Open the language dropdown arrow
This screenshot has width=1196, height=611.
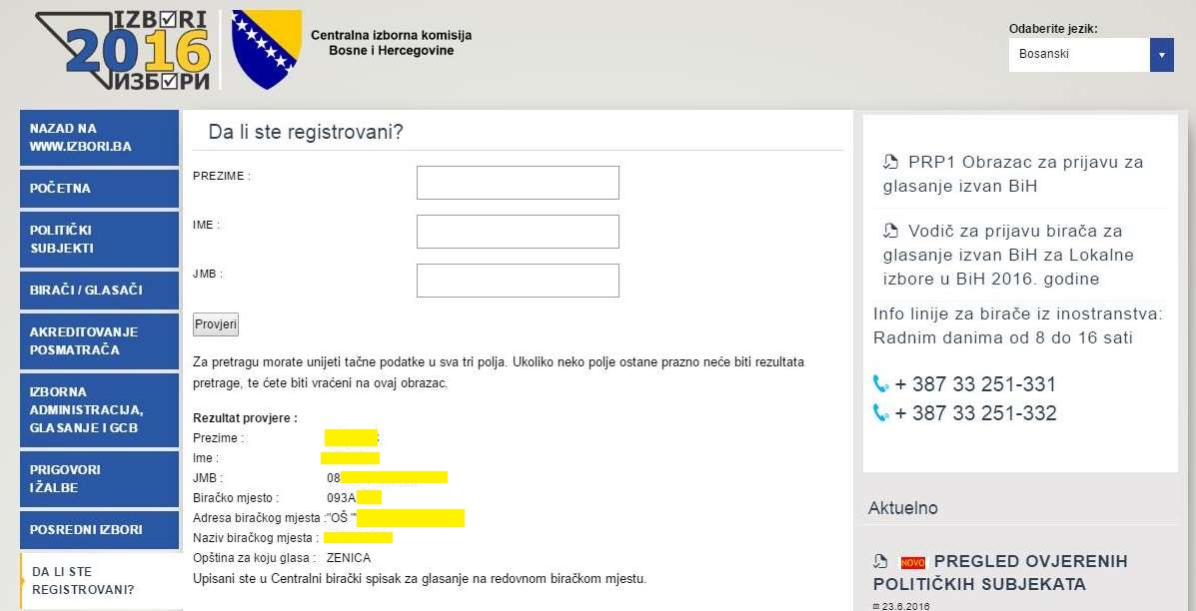pos(1161,55)
